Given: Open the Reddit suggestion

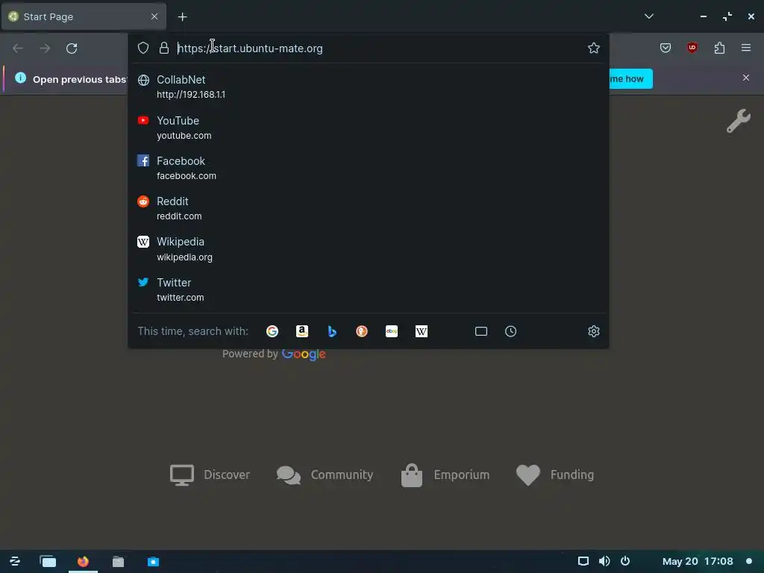Looking at the screenshot, I should 369,209.
